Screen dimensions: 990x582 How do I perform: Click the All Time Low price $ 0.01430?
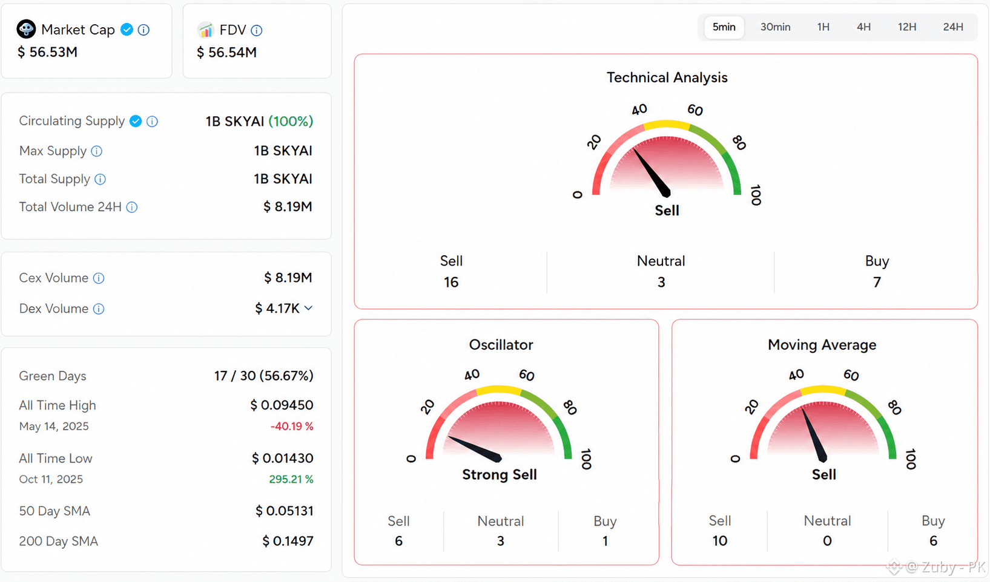pyautogui.click(x=283, y=459)
